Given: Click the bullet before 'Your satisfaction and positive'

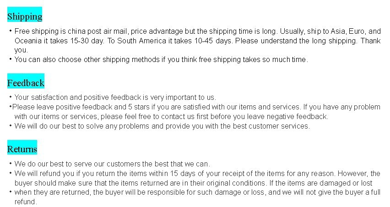Looking at the screenshot, I should pos(11,97).
